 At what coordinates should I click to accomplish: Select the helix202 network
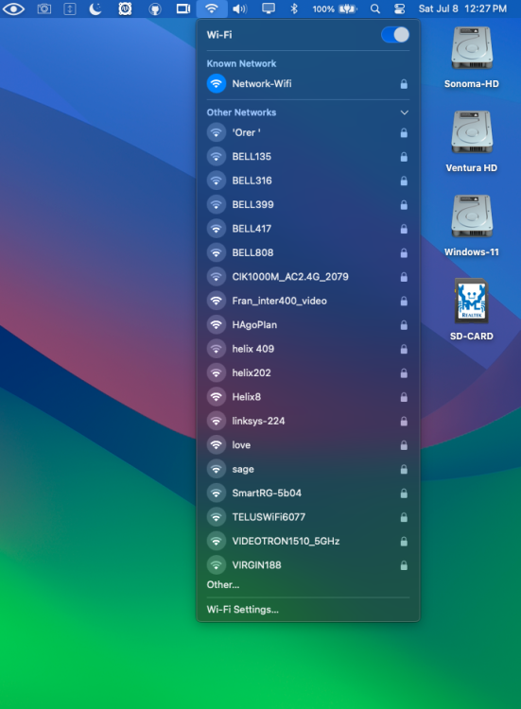(x=308, y=372)
